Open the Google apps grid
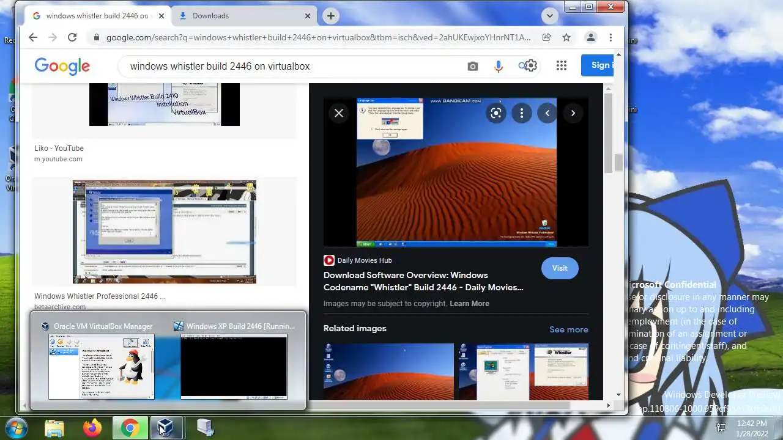 coord(562,65)
